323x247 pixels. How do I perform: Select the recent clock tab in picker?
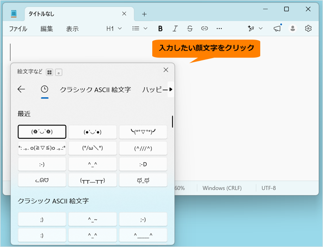tap(44, 89)
